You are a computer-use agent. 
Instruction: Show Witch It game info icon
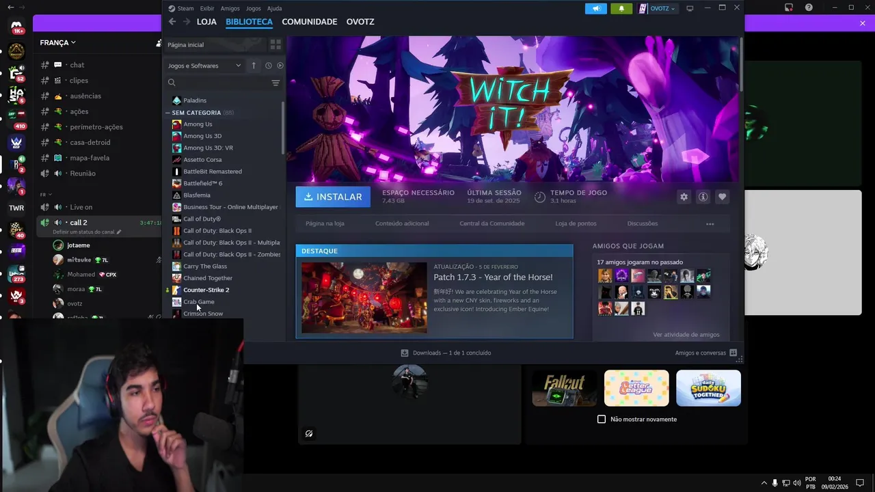703,197
